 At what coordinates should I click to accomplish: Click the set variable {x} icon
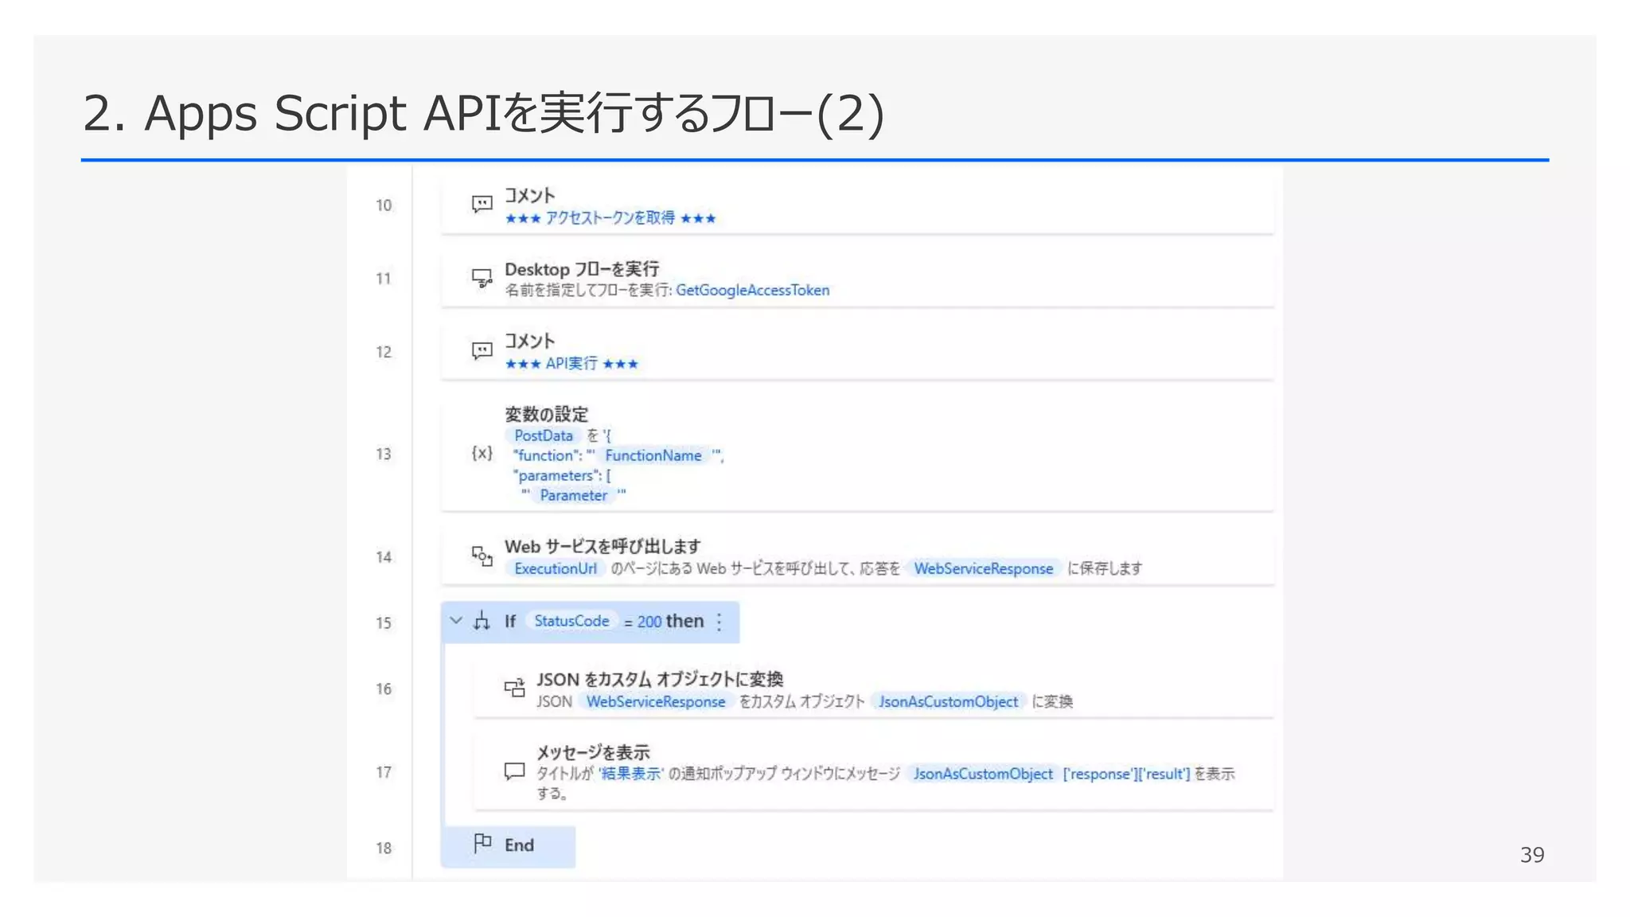(x=482, y=453)
